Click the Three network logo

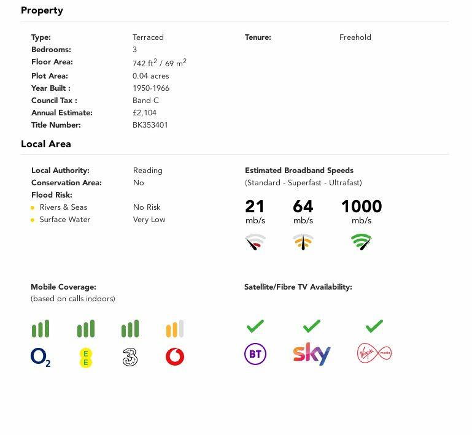pos(130,357)
